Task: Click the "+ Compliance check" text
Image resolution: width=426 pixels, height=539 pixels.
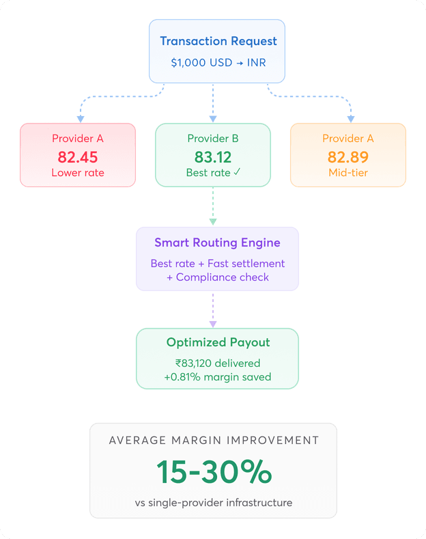Action: coord(217,277)
